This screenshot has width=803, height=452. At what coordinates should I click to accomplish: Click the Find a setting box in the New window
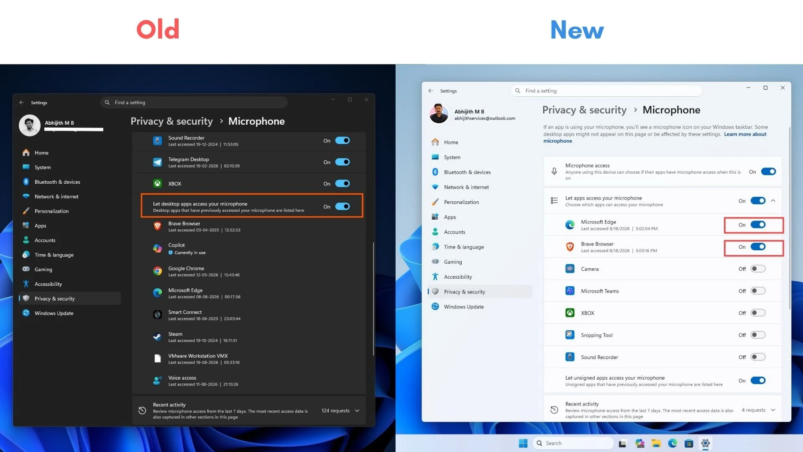point(606,91)
